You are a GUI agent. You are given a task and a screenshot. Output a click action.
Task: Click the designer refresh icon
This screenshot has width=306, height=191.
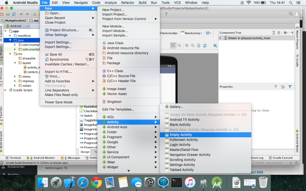pyautogui.click(x=205, y=45)
